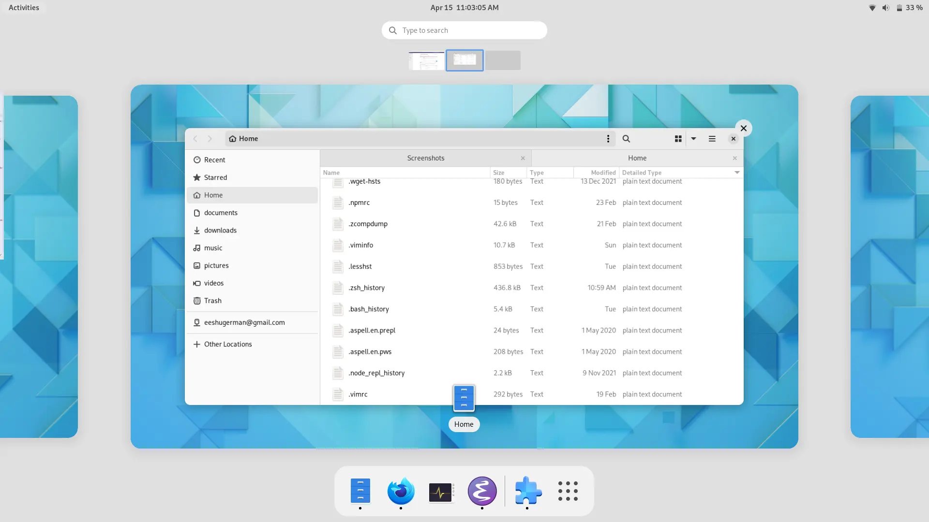Switch to grid view icon
The image size is (929, 522).
point(678,139)
